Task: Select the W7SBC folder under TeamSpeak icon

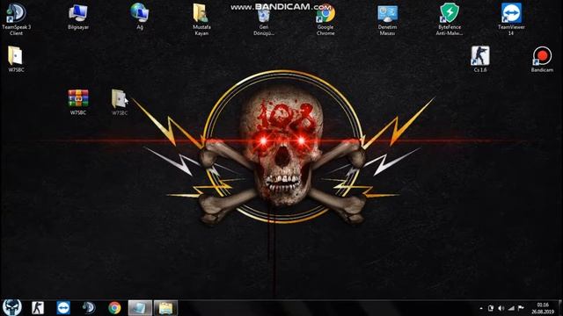Action: (16, 59)
